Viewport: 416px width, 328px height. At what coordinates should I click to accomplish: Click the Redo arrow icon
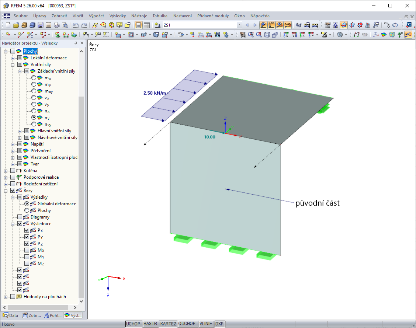pos(84,25)
